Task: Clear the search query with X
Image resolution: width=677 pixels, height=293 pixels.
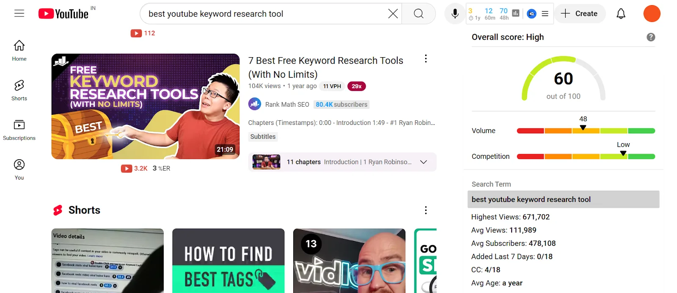Action: coord(393,14)
